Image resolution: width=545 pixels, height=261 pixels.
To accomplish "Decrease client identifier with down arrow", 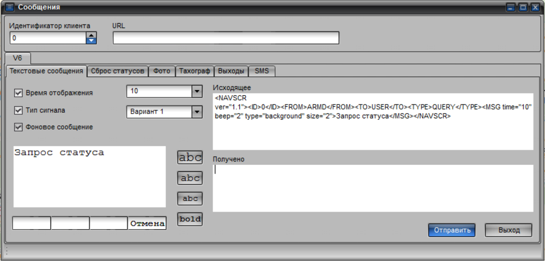I will pos(91,41).
